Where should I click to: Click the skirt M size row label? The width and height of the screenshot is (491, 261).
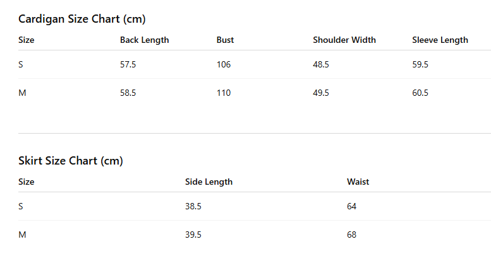pos(22,235)
